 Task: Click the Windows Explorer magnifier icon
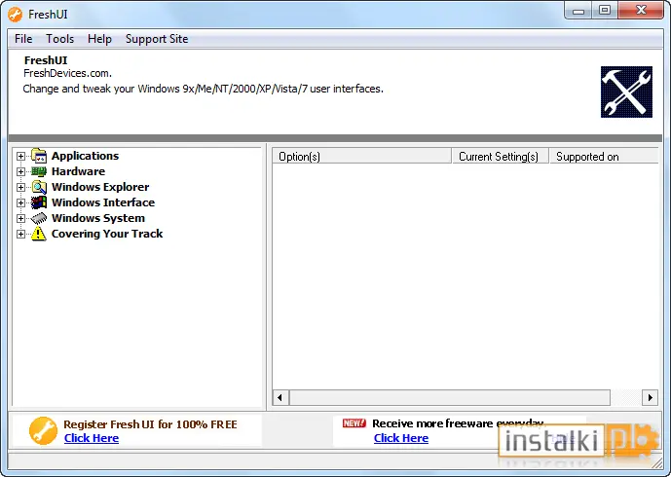click(x=39, y=187)
